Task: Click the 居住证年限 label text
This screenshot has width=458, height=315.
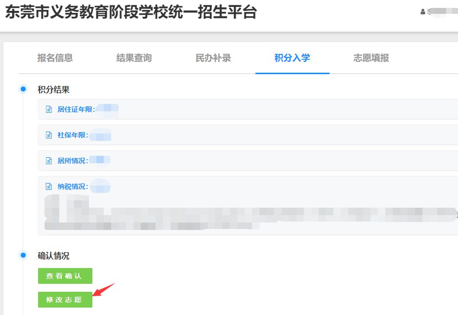Action: click(x=76, y=109)
